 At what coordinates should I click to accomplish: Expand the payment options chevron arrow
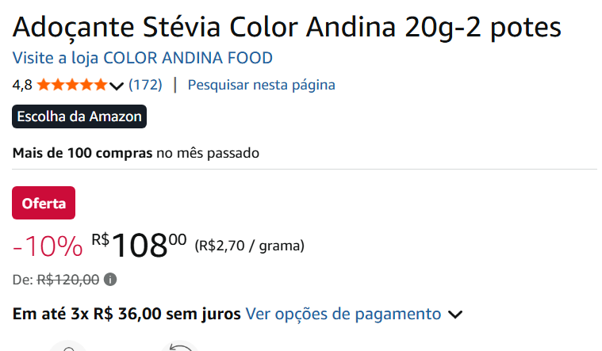(x=455, y=315)
